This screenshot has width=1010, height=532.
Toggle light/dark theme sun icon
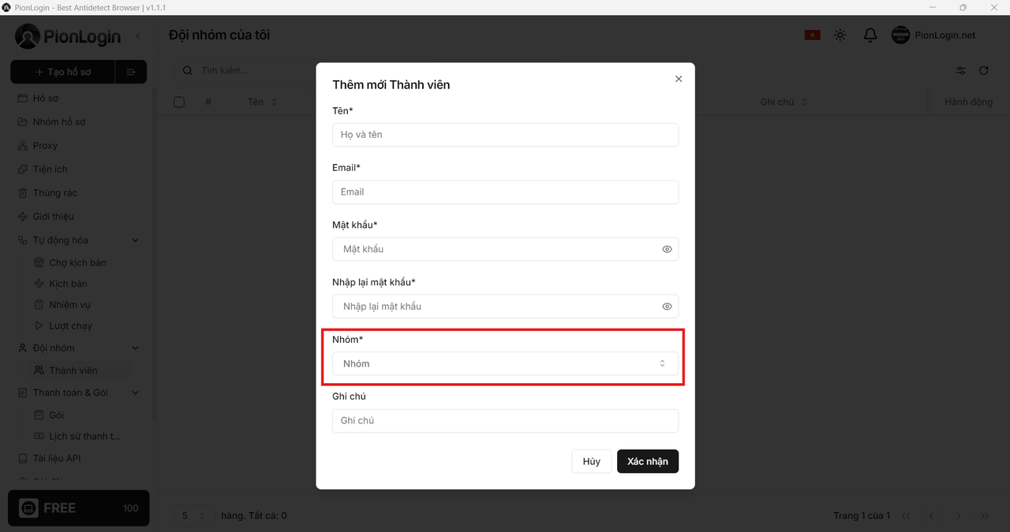click(840, 35)
